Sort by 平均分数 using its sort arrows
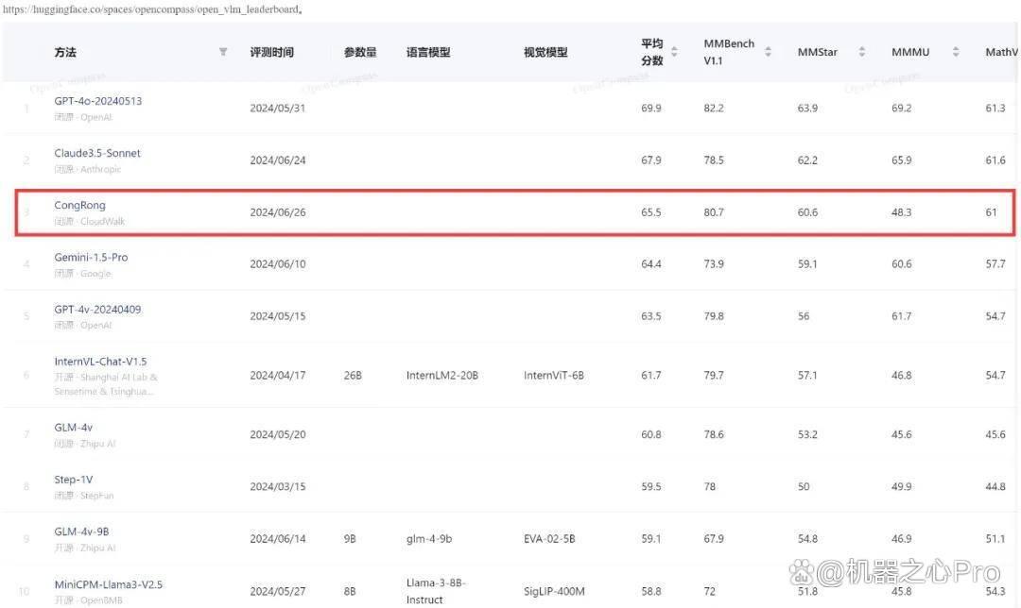1021x608 pixels. [x=674, y=51]
